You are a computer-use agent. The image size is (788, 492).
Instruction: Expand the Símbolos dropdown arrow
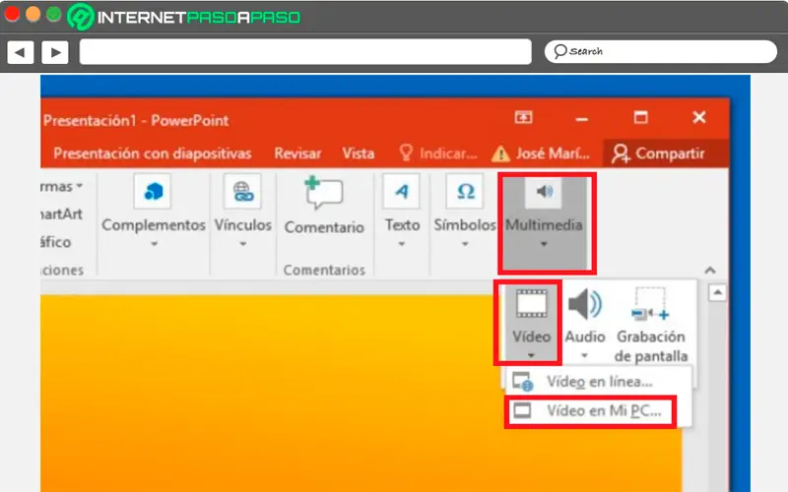point(465,244)
